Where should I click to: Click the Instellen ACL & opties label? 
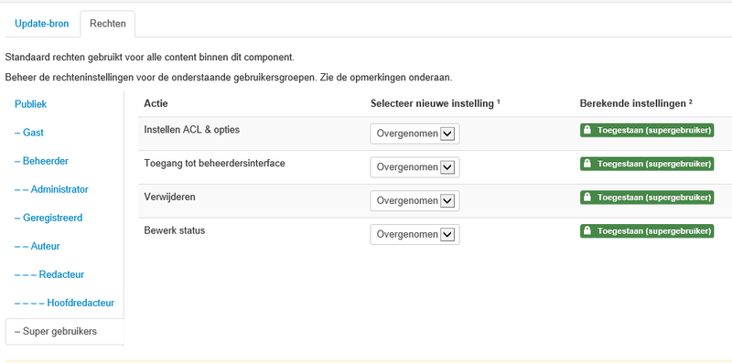tap(192, 130)
